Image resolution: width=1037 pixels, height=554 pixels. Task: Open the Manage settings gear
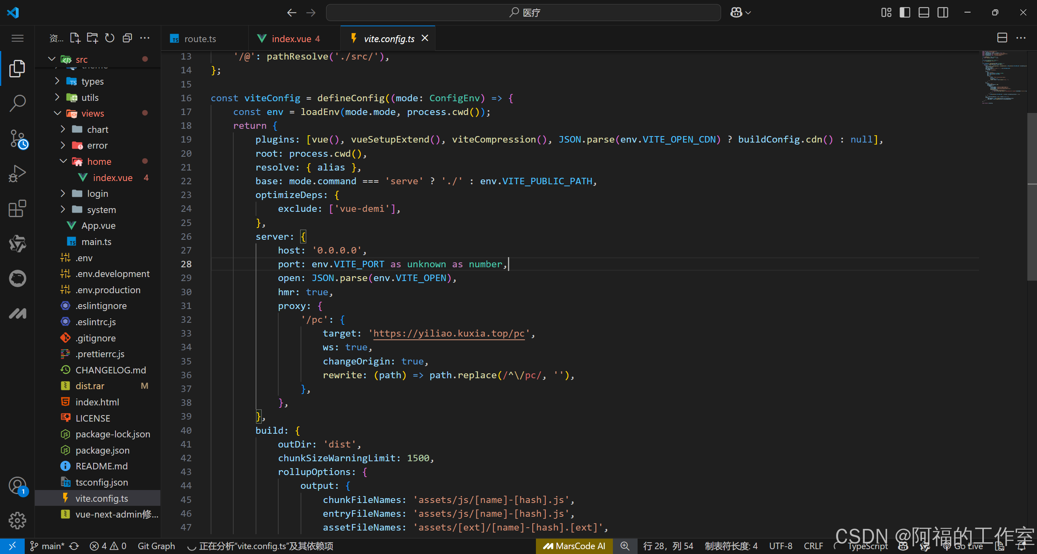click(17, 520)
